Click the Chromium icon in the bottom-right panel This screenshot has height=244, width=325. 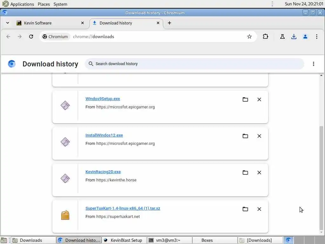coord(289,240)
